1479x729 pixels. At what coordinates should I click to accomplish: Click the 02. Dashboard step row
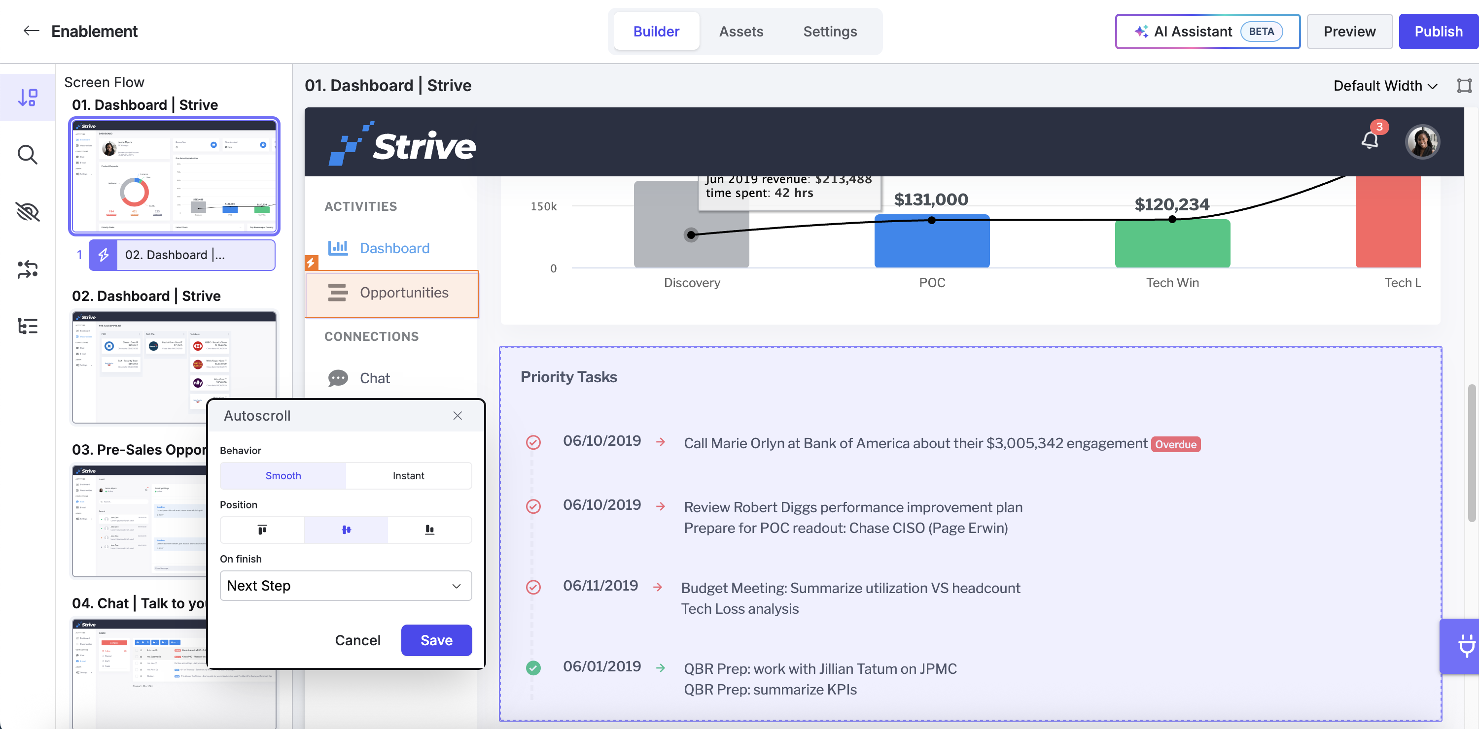click(182, 255)
